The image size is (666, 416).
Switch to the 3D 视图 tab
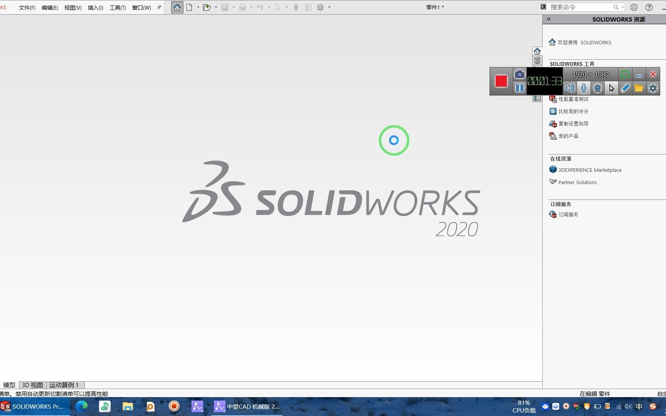click(32, 385)
